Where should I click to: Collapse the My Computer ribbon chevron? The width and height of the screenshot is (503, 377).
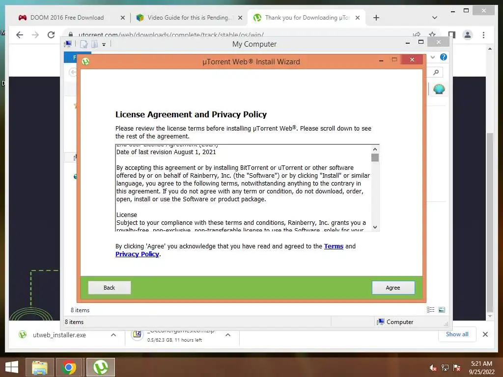coord(433,57)
